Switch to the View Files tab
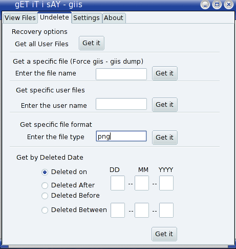The height and width of the screenshot is (249, 236). tap(20, 18)
